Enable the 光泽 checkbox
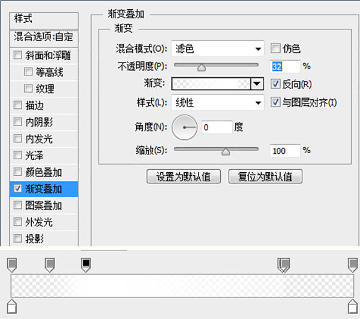Image resolution: width=360 pixels, height=319 pixels. click(x=17, y=155)
